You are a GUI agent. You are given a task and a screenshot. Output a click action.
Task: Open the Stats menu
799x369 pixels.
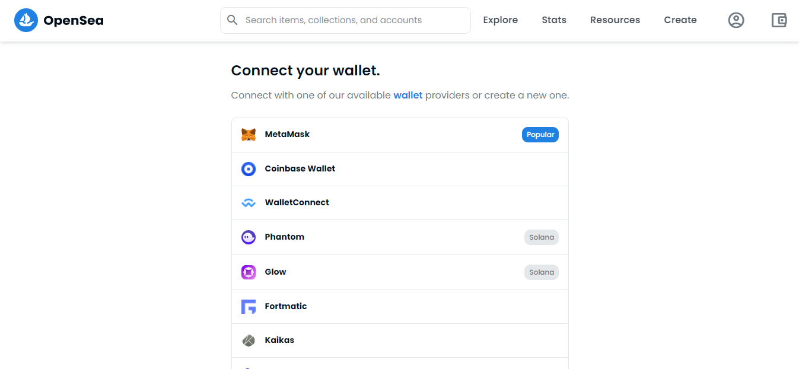point(554,20)
